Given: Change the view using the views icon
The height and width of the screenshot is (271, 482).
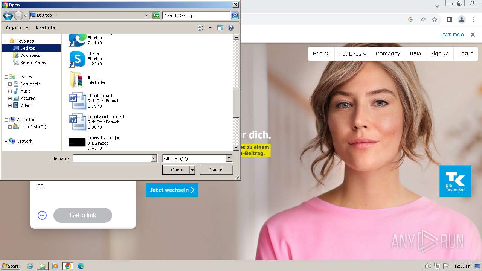Looking at the screenshot, I should (x=201, y=28).
